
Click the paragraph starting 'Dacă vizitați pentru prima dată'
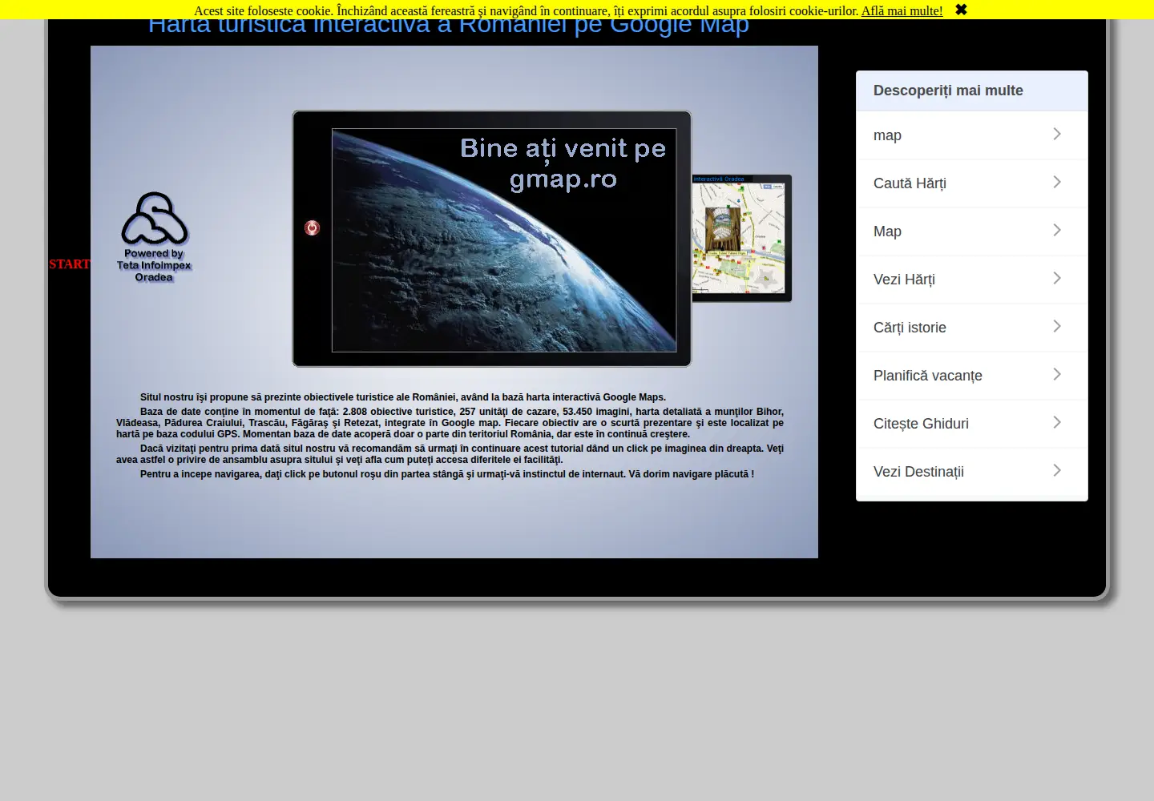point(450,454)
